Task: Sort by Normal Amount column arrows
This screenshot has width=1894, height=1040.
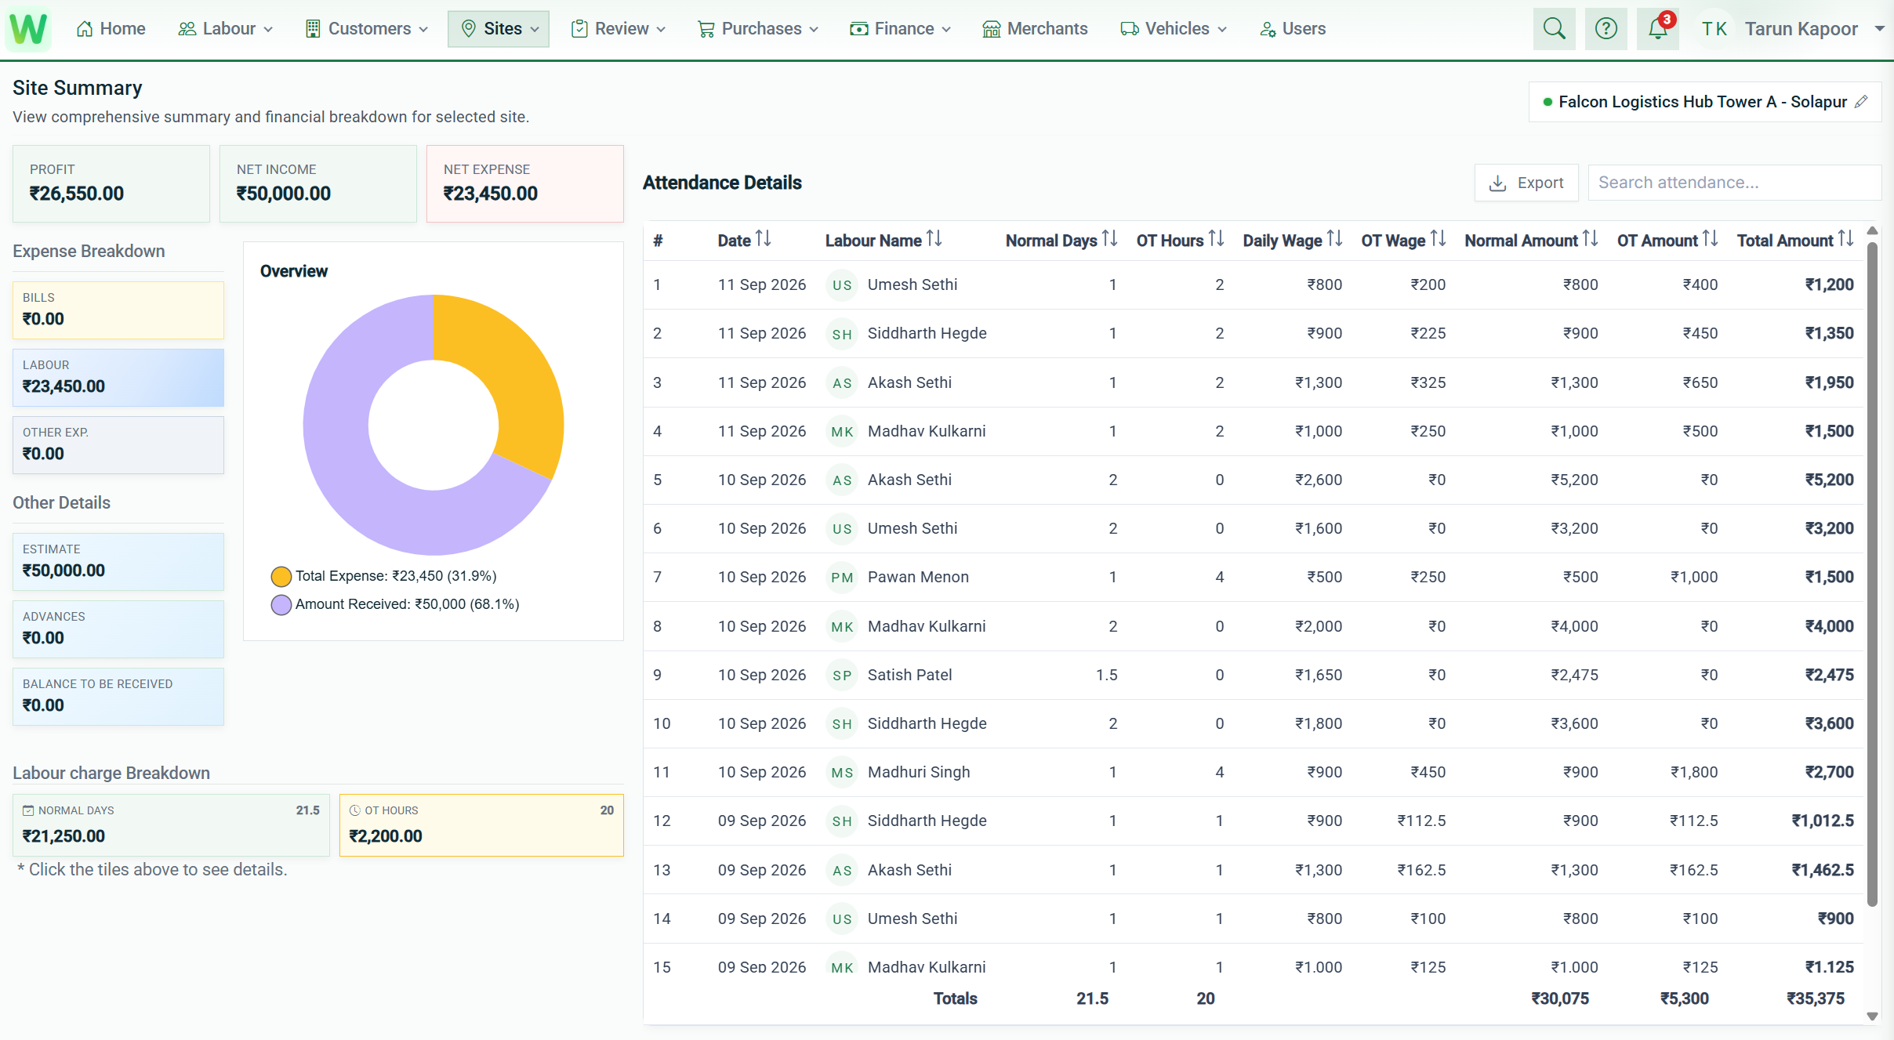Action: pyautogui.click(x=1590, y=239)
